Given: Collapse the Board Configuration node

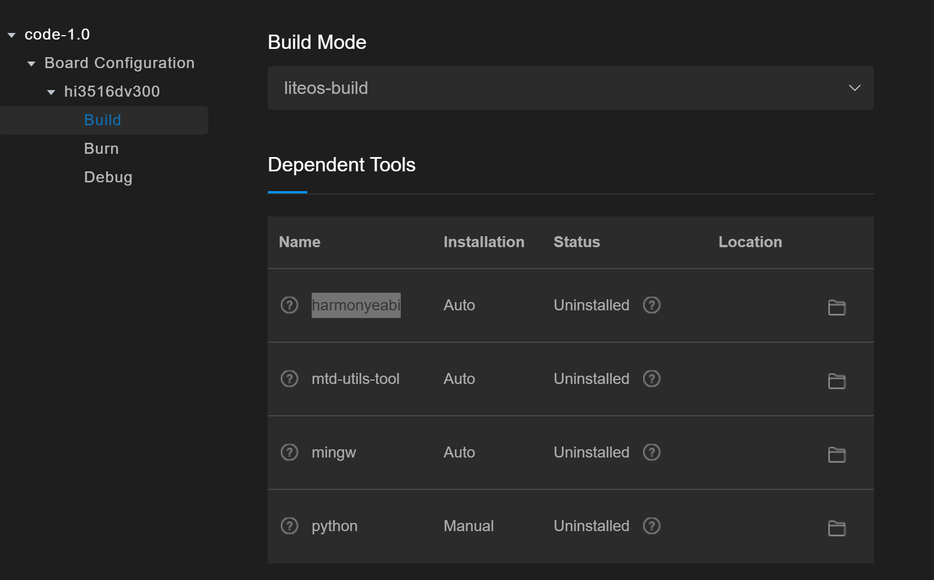Looking at the screenshot, I should coord(31,64).
